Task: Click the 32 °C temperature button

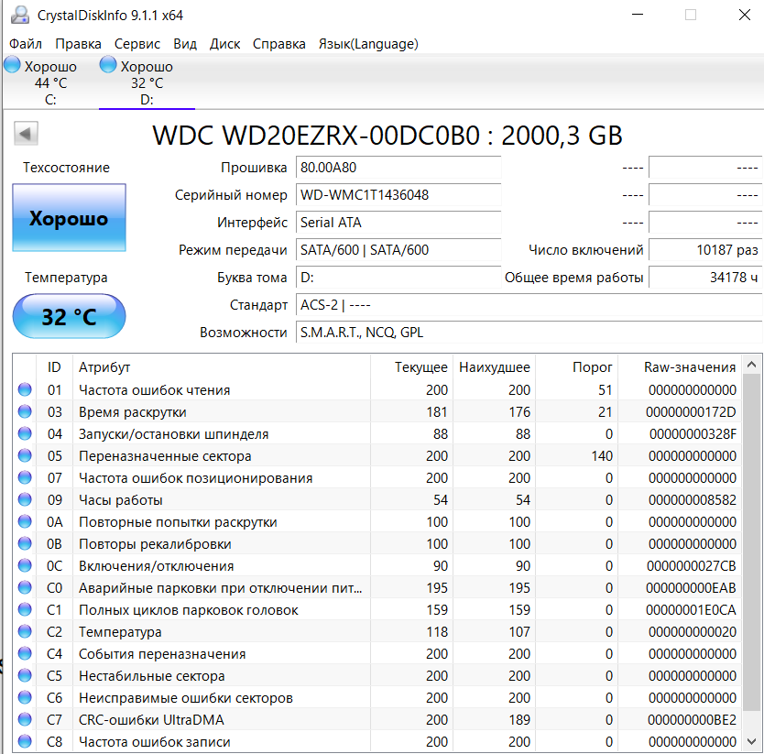Action: pyautogui.click(x=70, y=316)
